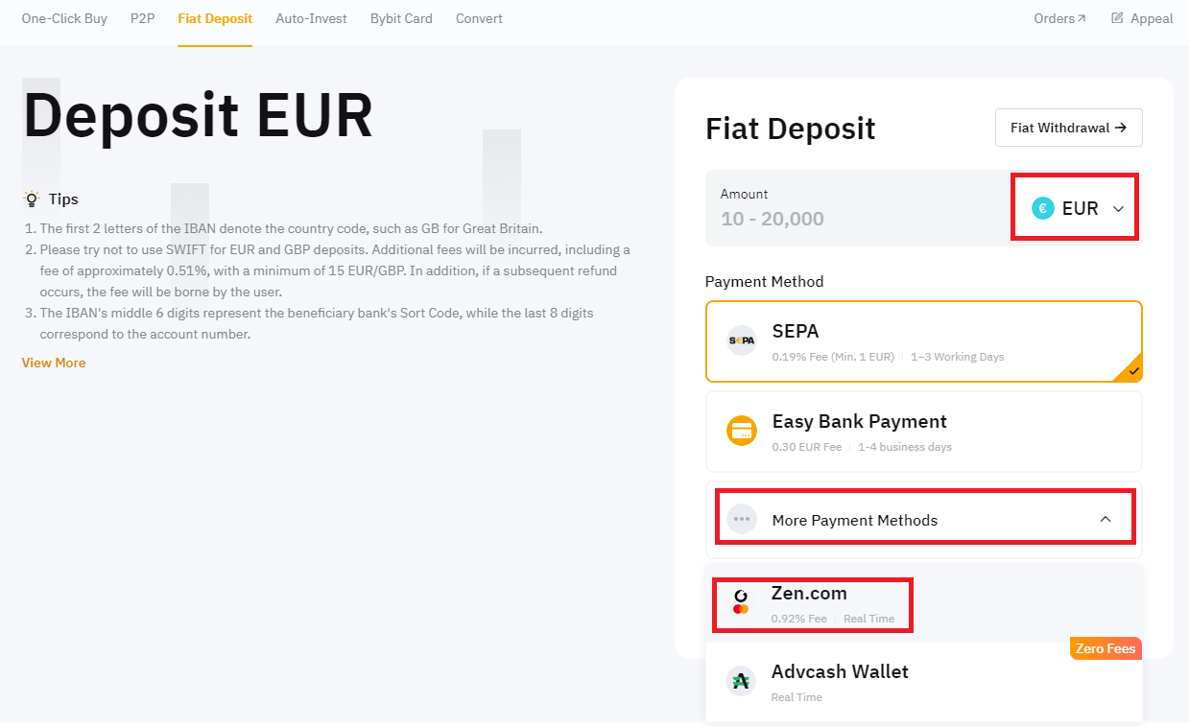
Task: Click the Advcash Wallet logo icon
Action: point(740,682)
